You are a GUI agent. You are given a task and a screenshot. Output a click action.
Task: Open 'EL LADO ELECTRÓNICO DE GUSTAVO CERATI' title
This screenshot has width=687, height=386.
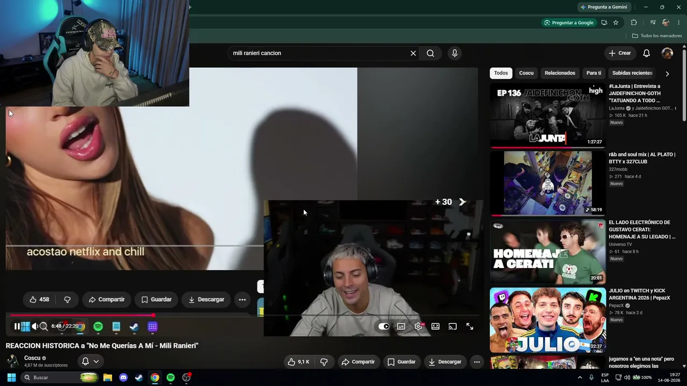(642, 229)
